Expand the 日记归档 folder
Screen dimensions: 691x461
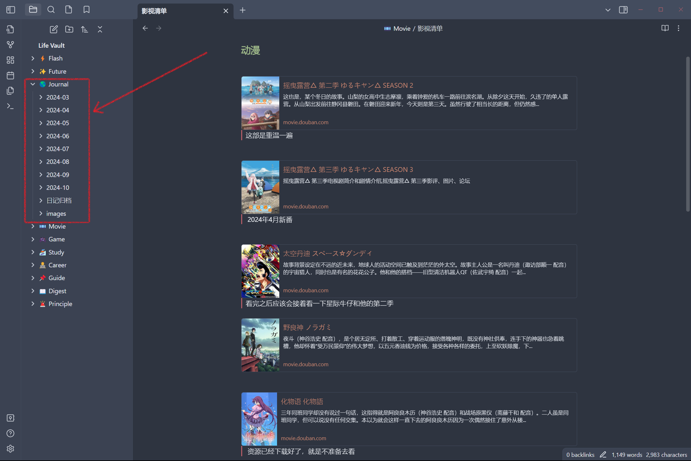click(41, 200)
